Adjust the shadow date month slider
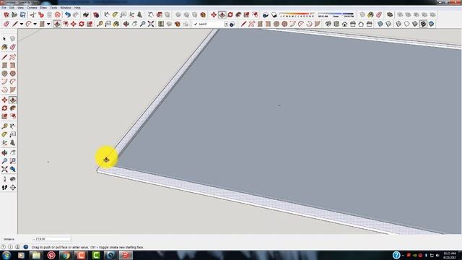 297,14
